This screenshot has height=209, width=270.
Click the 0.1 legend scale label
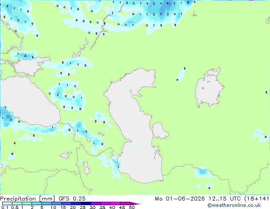point(5,207)
